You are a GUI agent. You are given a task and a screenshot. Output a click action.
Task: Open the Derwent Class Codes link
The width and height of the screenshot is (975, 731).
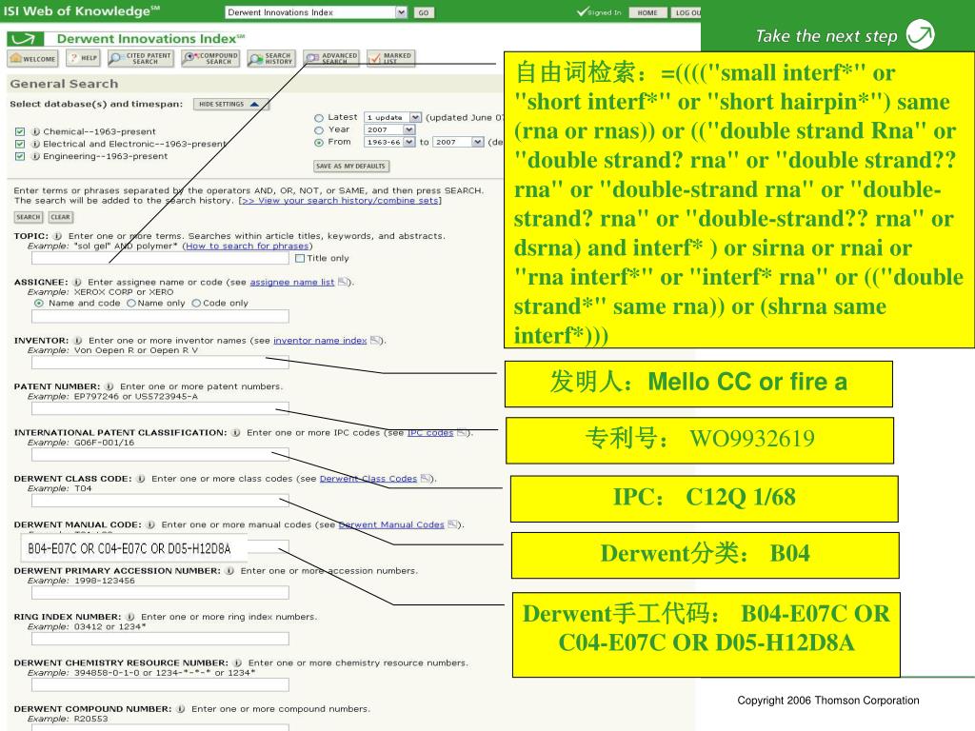[x=368, y=479]
